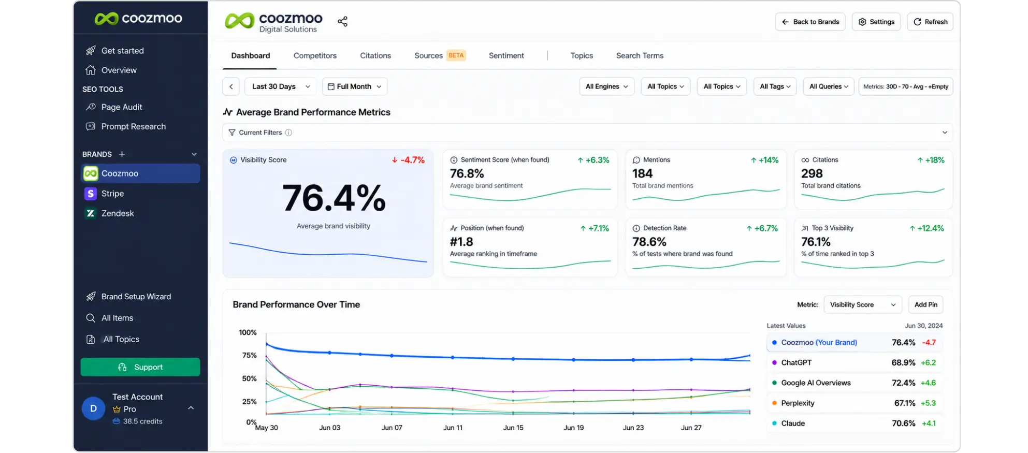The image size is (1028, 453).
Task: Click the Jun 30, 2024 date label
Action: tap(923, 326)
